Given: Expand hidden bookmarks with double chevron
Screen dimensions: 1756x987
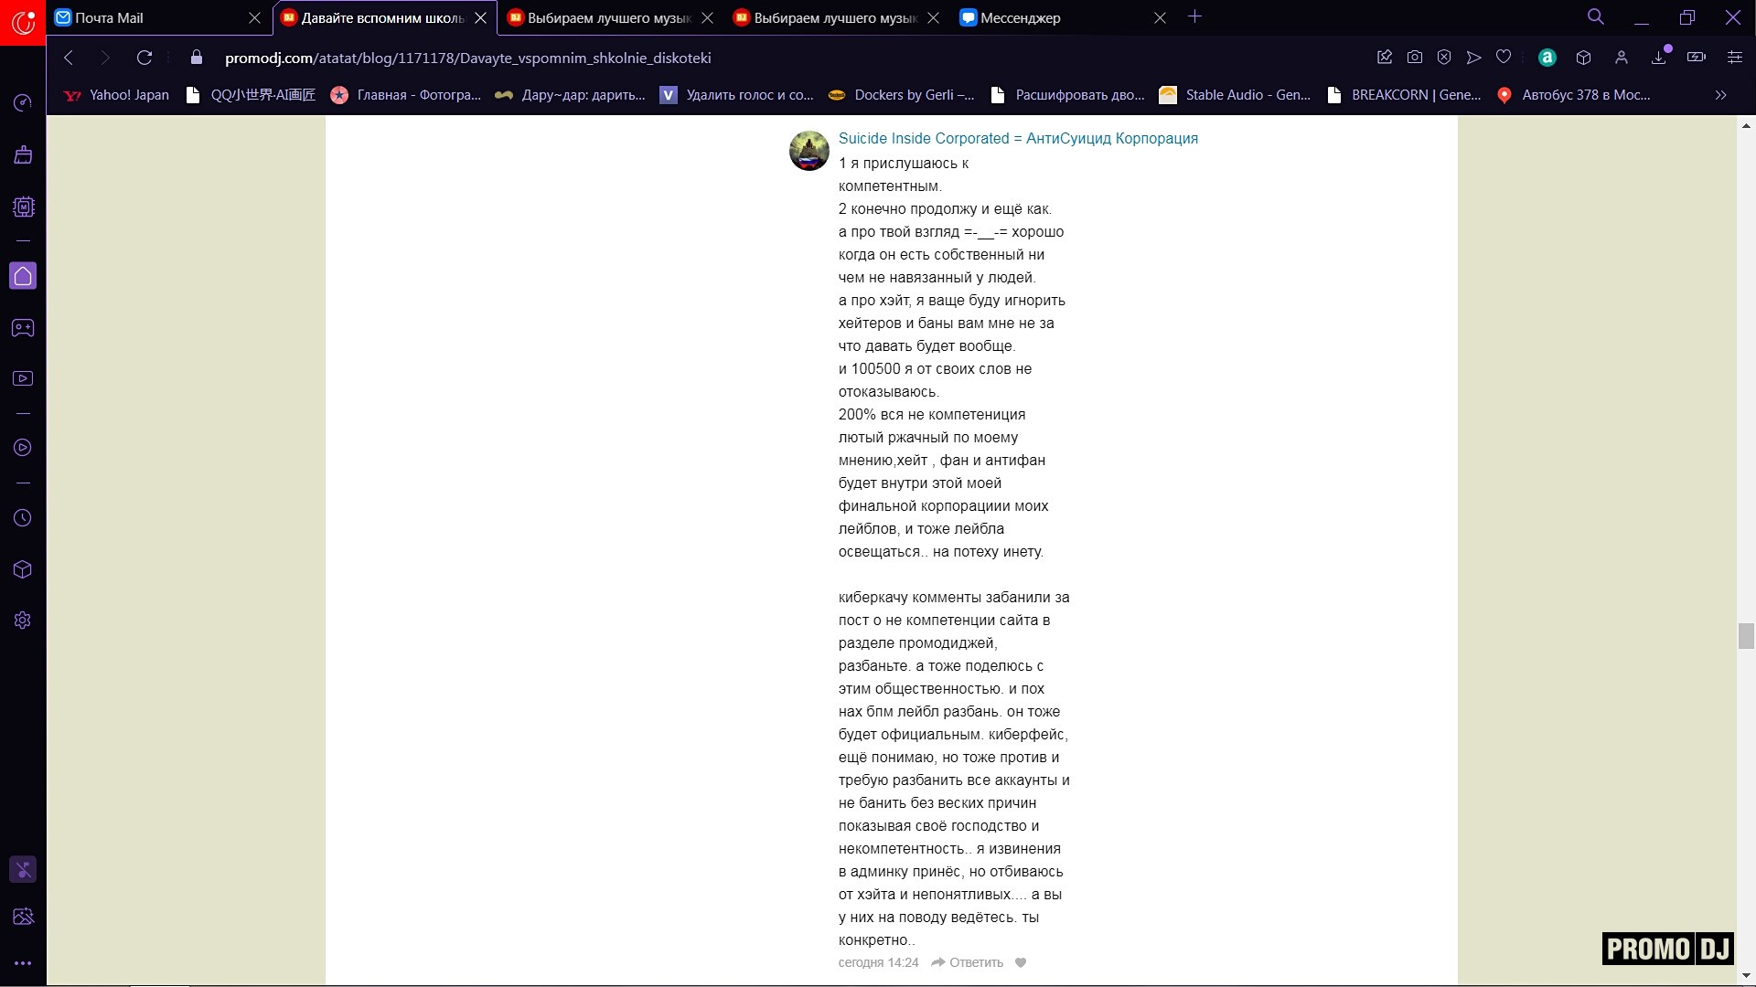Looking at the screenshot, I should (x=1720, y=95).
